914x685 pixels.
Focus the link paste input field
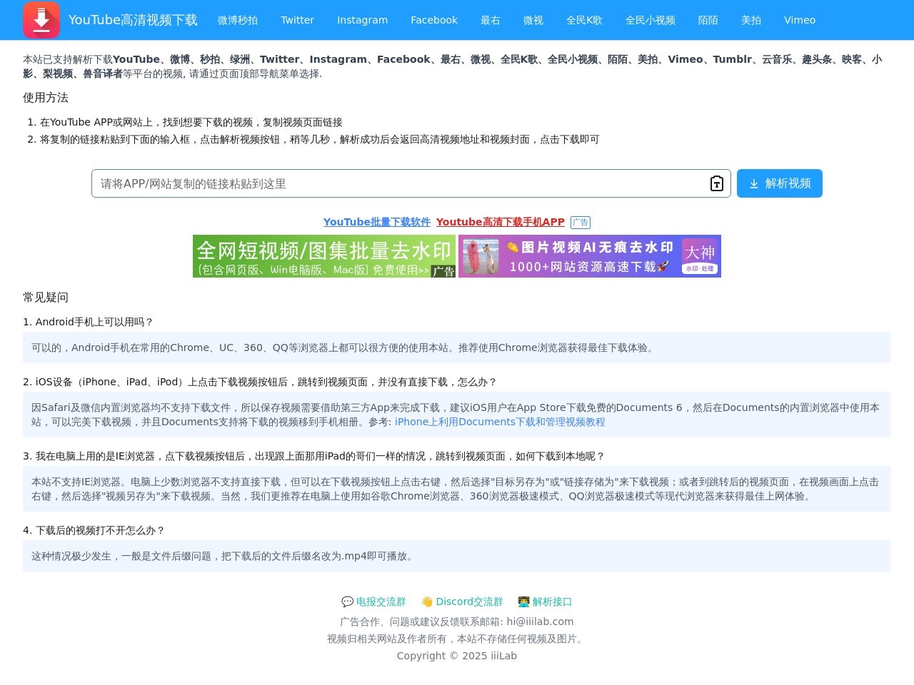coord(411,183)
